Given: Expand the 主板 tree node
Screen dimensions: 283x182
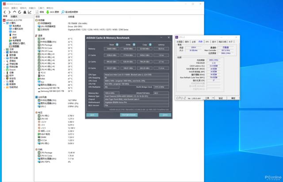Looking at the screenshot, I should pyautogui.click(x=4, y=49).
